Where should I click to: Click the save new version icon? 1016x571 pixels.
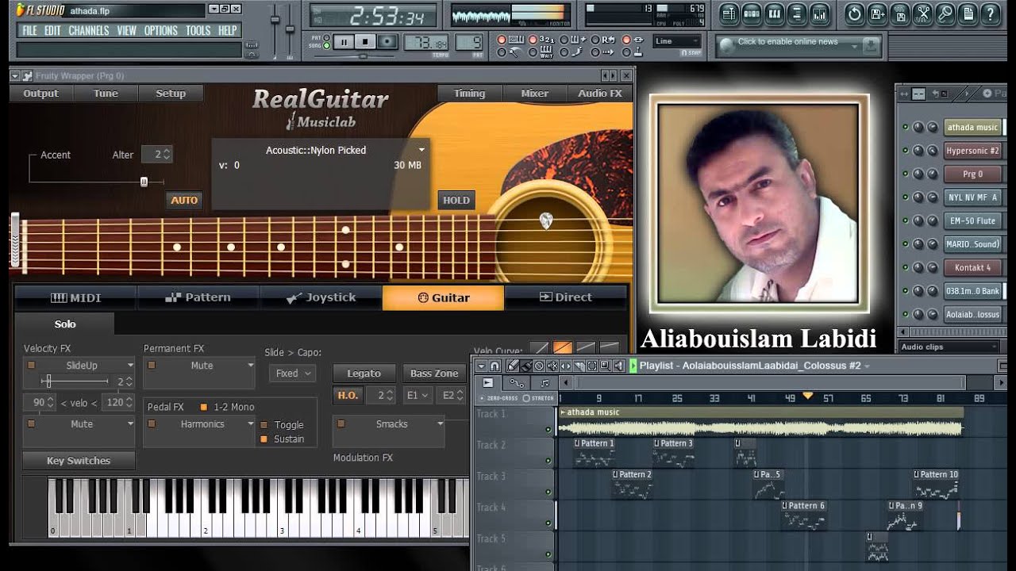[x=877, y=13]
